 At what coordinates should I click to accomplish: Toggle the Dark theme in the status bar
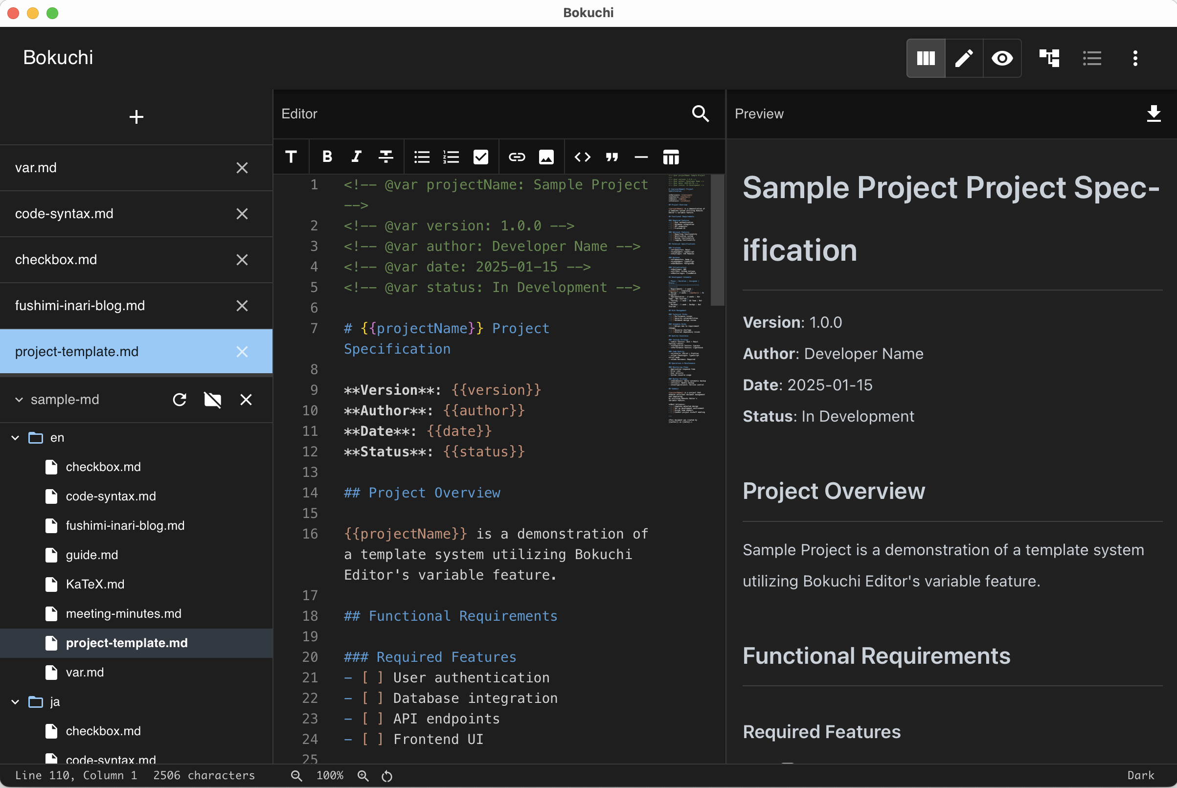[1140, 775]
